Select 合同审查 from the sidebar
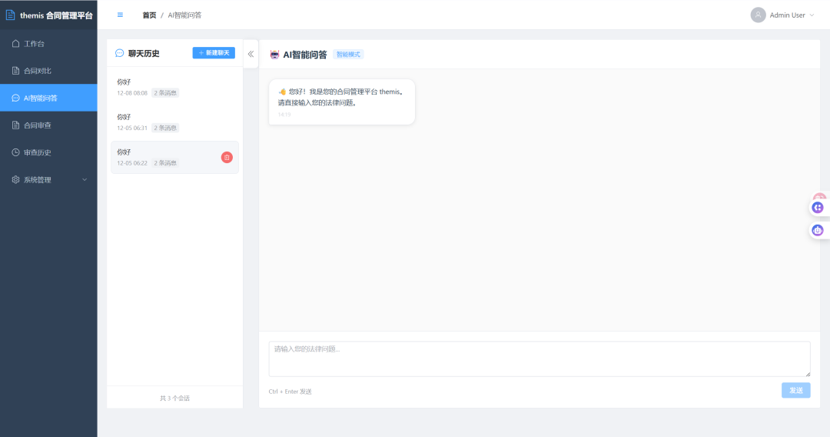The width and height of the screenshot is (830, 437). 48,125
